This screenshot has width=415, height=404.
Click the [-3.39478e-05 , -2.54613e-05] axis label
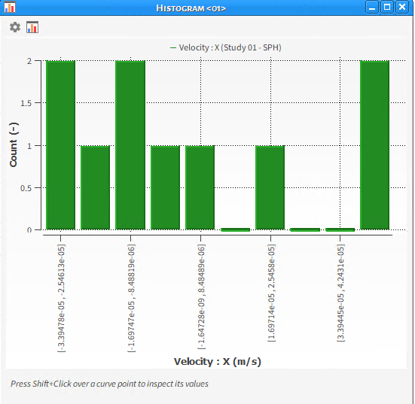[x=61, y=298]
